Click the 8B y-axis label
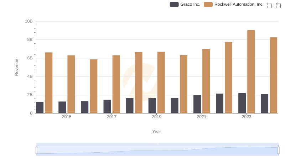This screenshot has width=285, height=164. click(30, 39)
